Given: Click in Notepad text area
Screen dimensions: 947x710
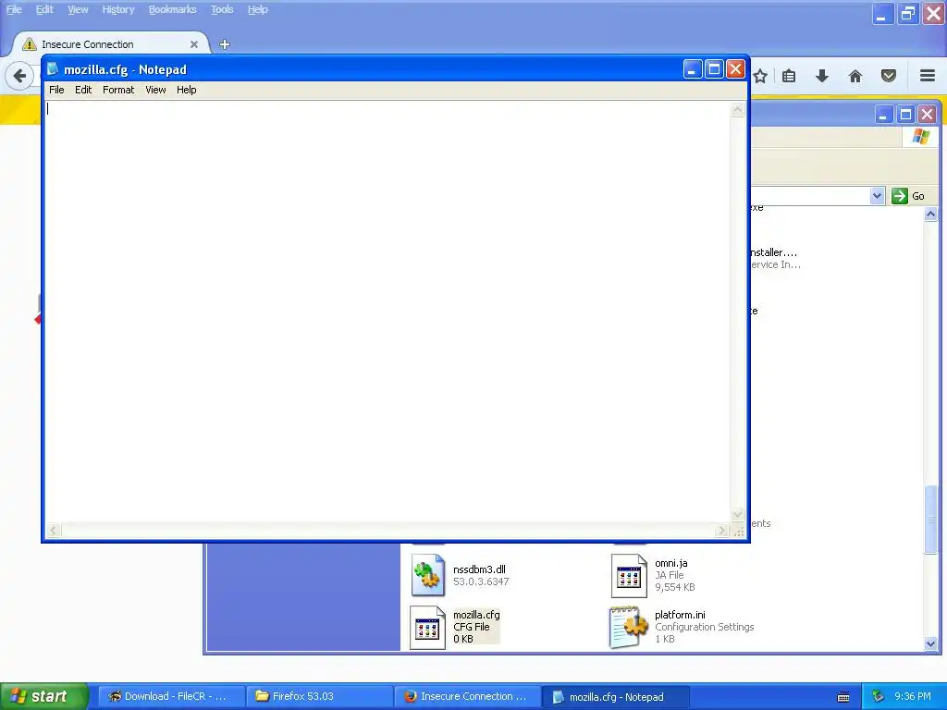Looking at the screenshot, I should (x=387, y=311).
